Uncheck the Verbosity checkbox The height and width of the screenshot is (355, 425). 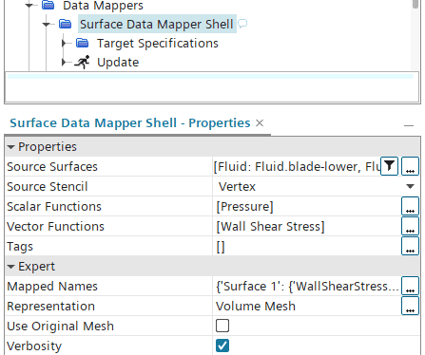coord(222,346)
